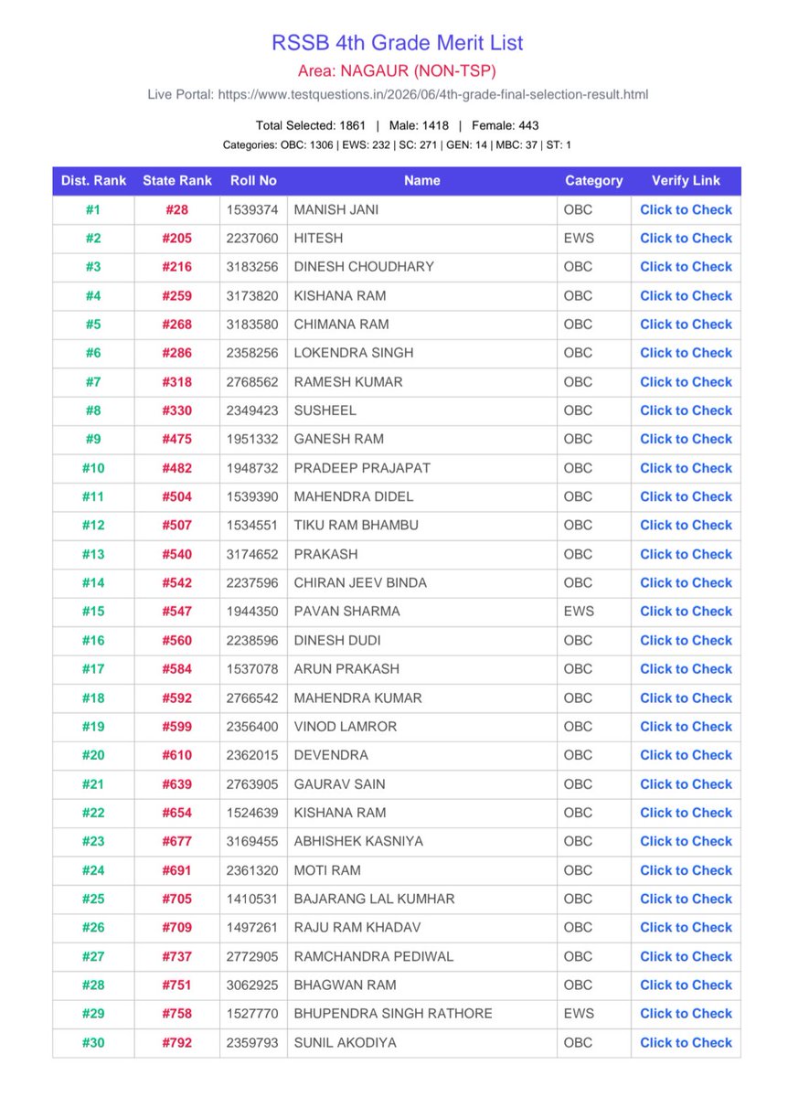Select state rank #705 cell
Viewport: 788px width, 1097px height.
coord(177,899)
